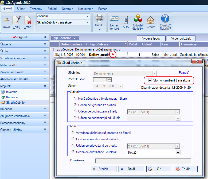Open the Odkiaľ teacher dropdown

178,118
